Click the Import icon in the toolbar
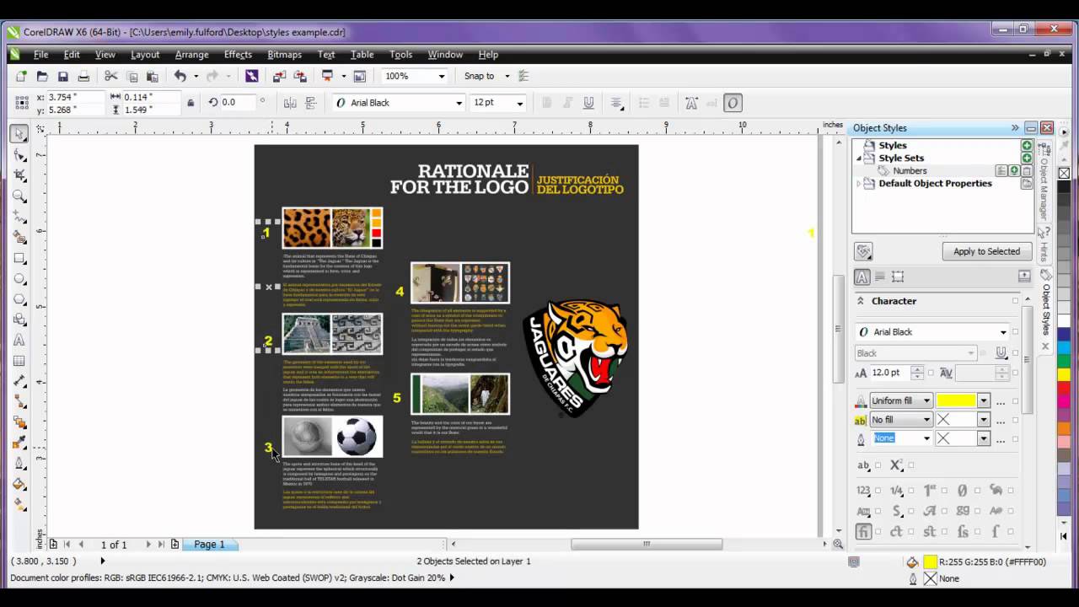1079x607 pixels. [x=279, y=76]
